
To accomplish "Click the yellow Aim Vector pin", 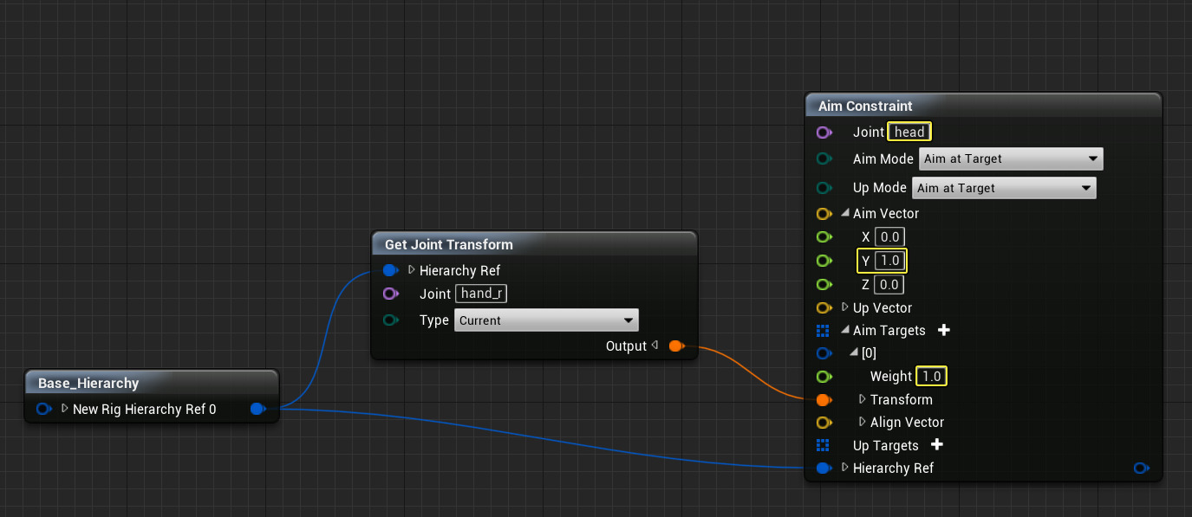I will pos(824,214).
